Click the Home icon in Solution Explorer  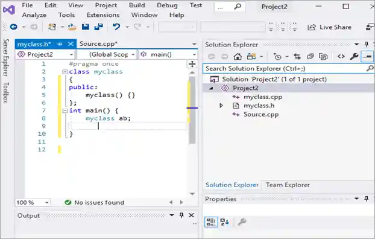pos(238,57)
